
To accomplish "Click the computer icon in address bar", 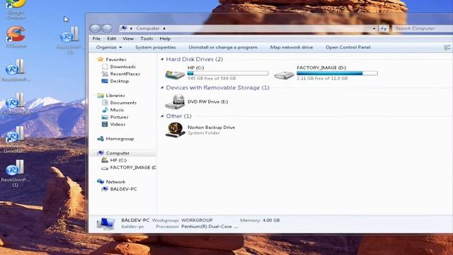I will (124, 28).
